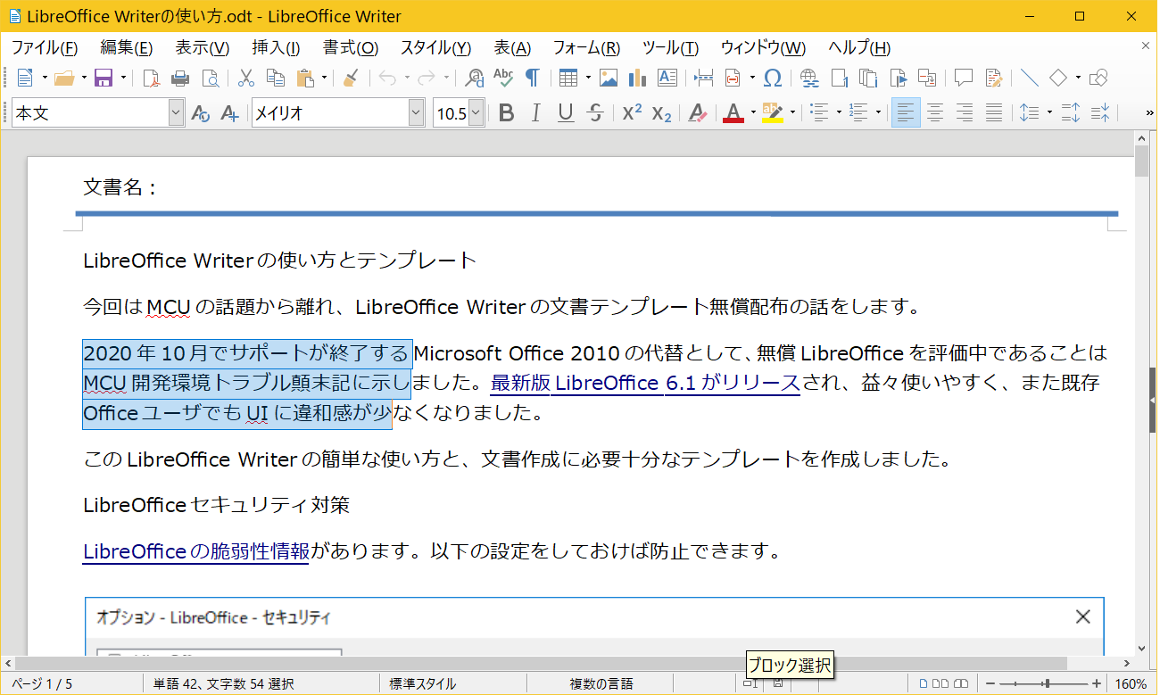This screenshot has height=695, width=1160.
Task: Open the paragraph style dropdown (本文)
Action: (x=176, y=113)
